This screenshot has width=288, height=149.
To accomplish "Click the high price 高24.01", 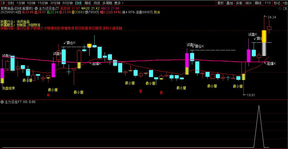I will click(x=40, y=12).
